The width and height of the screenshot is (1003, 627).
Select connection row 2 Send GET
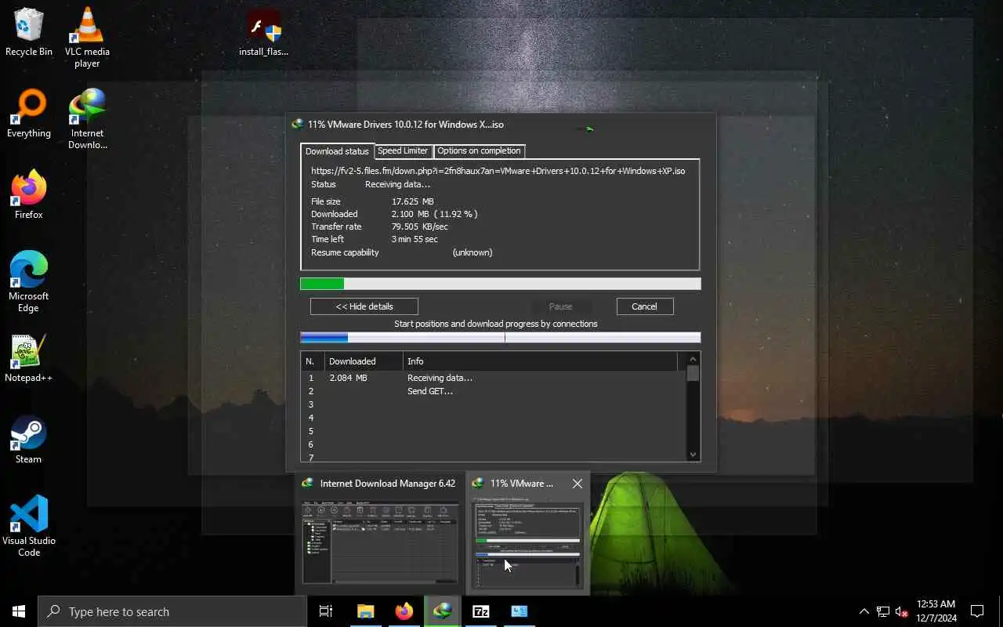[494, 391]
